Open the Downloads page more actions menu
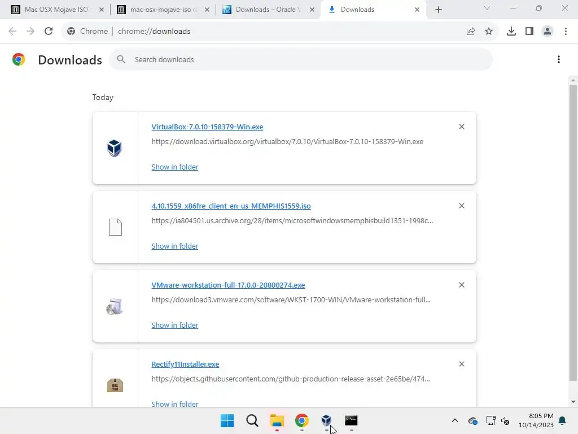The height and width of the screenshot is (434, 578). (x=559, y=59)
